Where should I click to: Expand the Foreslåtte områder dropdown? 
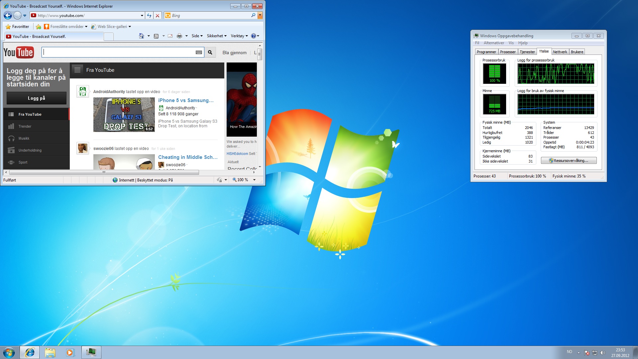click(x=86, y=27)
